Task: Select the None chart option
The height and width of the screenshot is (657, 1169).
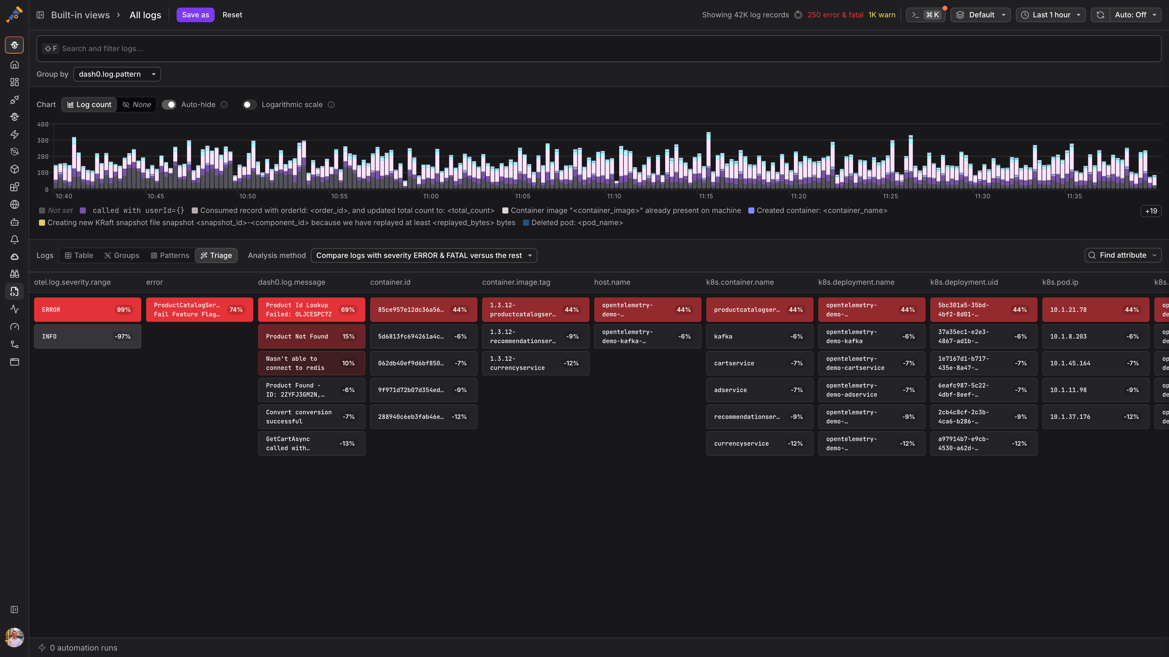Action: (x=137, y=105)
